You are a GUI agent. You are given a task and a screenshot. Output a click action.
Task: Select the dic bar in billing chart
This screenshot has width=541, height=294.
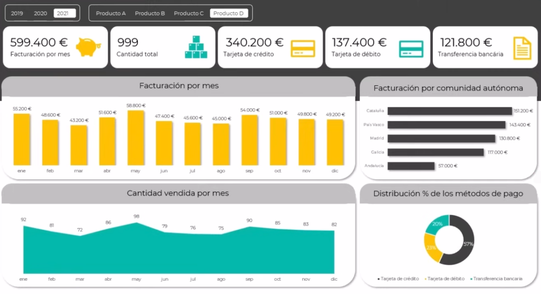(x=334, y=142)
